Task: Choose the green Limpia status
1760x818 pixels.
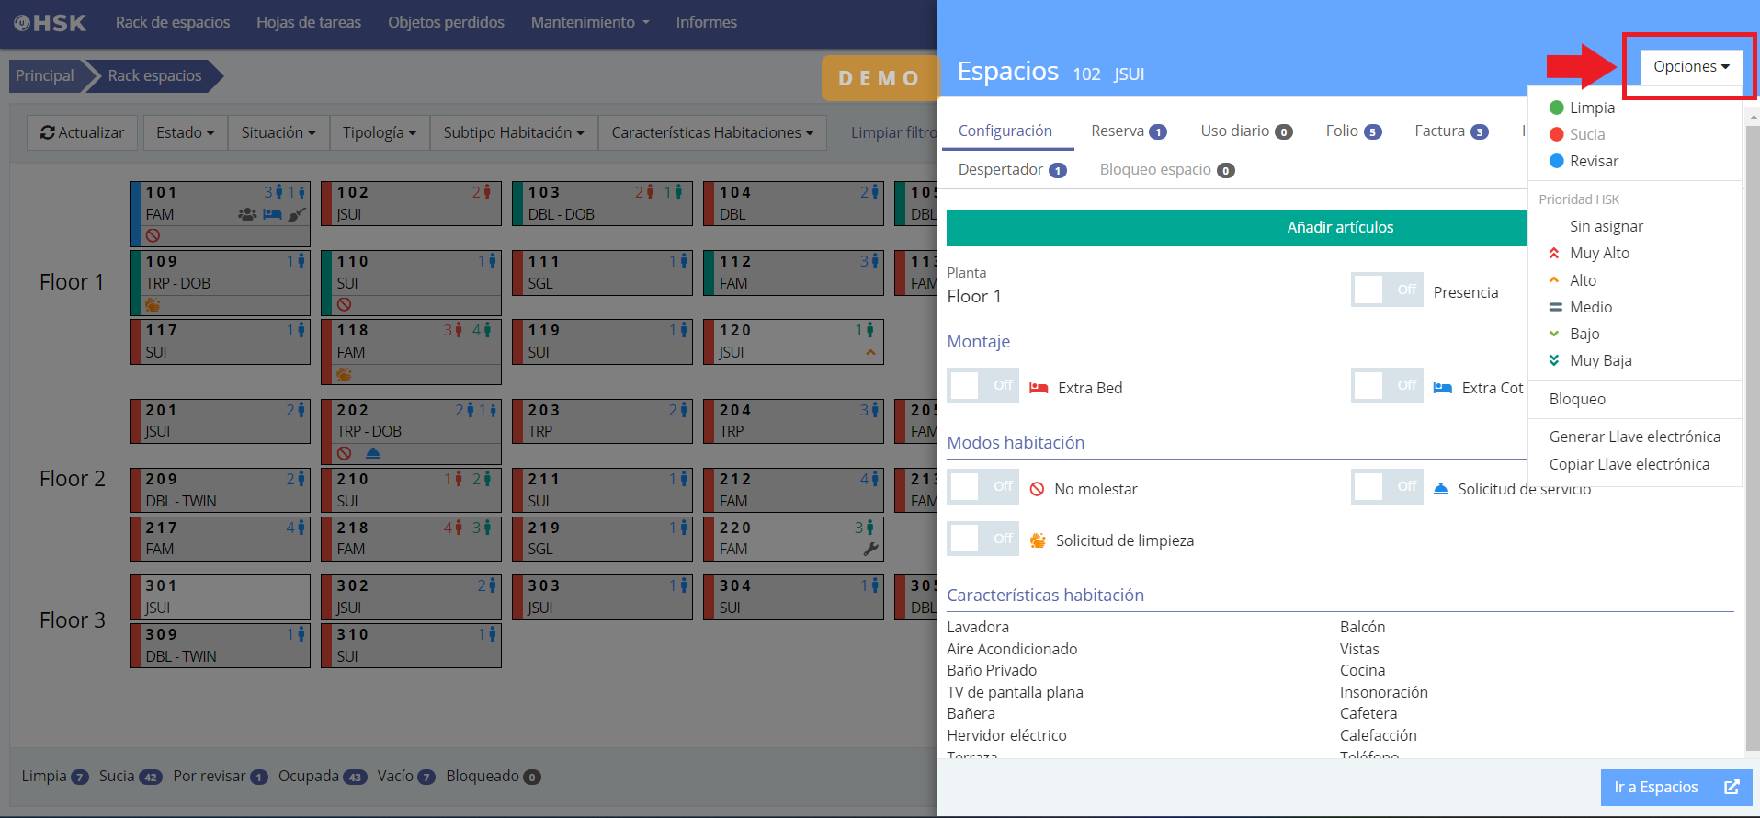Action: pyautogui.click(x=1591, y=108)
